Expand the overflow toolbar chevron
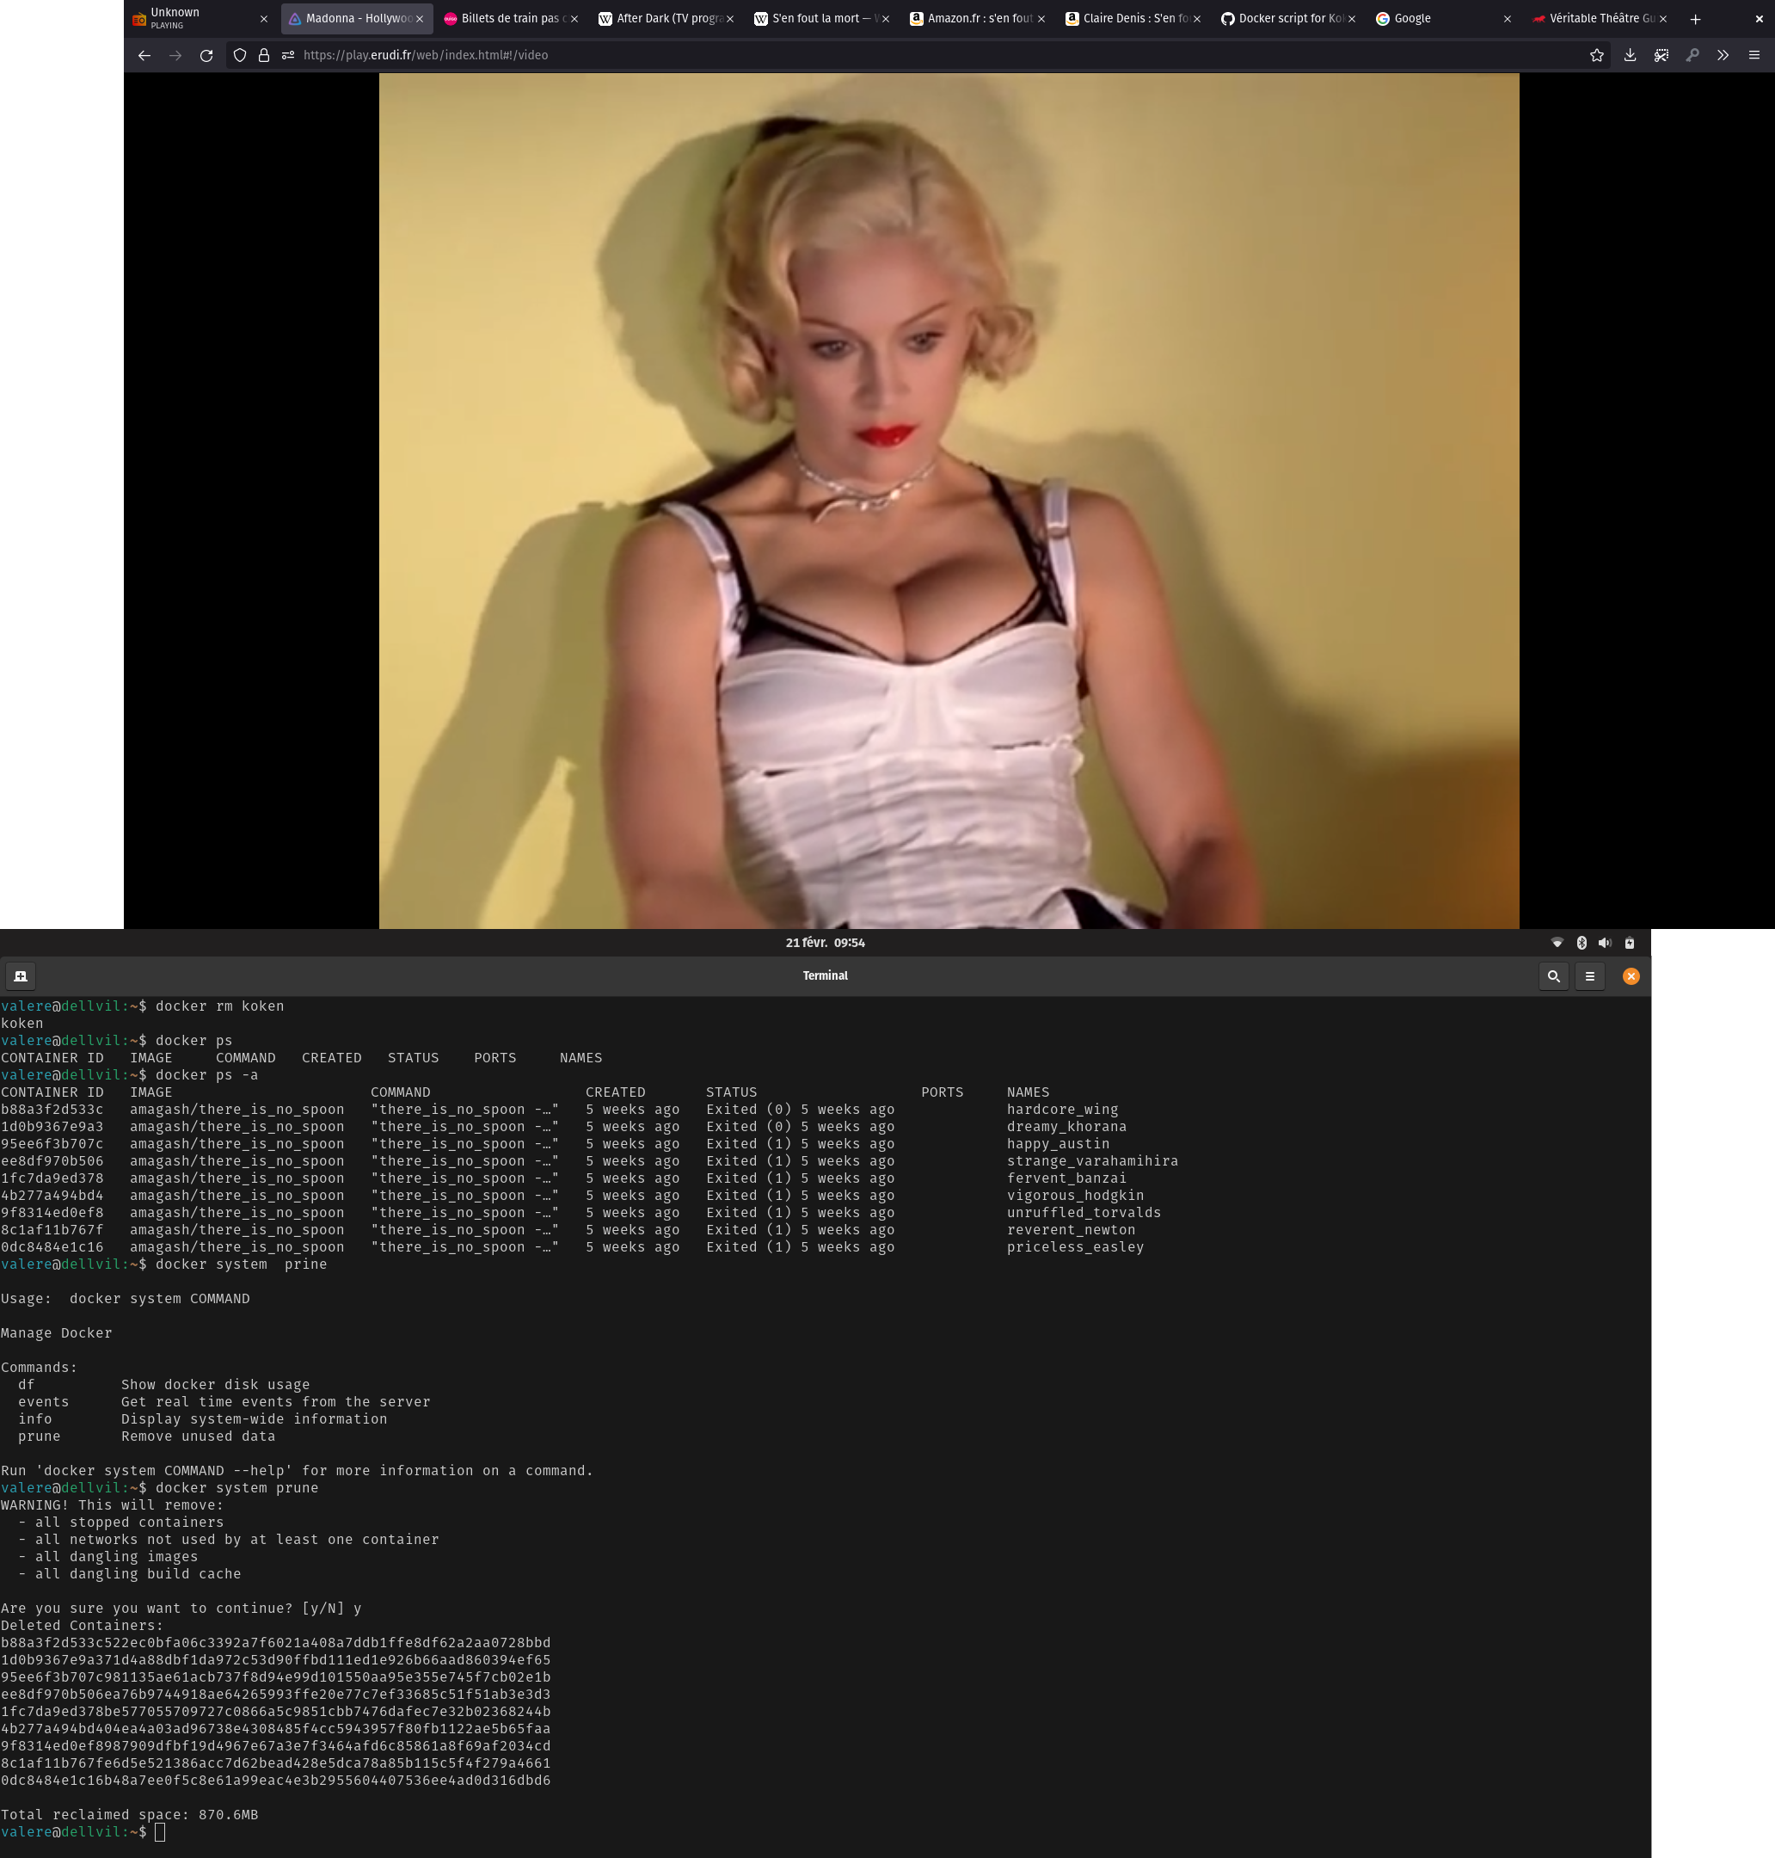 pyautogui.click(x=1722, y=55)
